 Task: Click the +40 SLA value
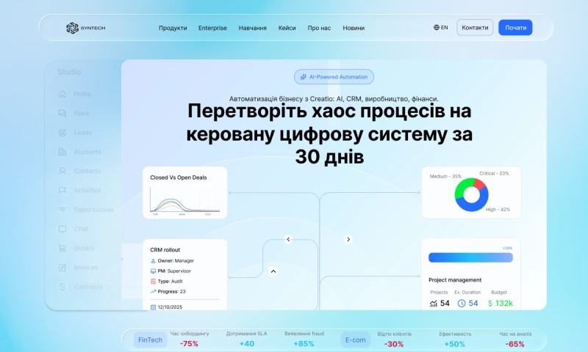247,344
